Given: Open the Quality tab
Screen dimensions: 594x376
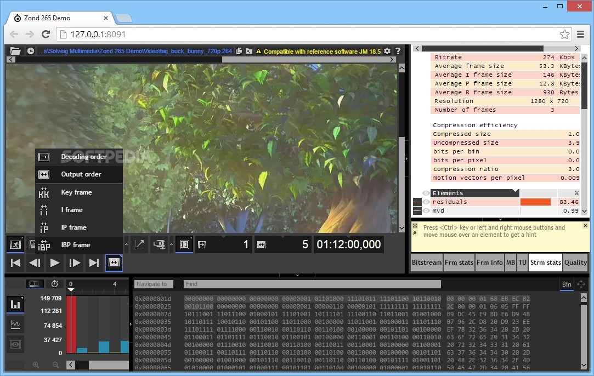Looking at the screenshot, I should tap(575, 263).
